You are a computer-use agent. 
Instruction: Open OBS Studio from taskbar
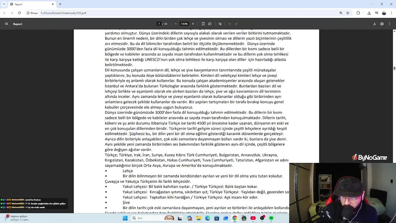pos(262,218)
